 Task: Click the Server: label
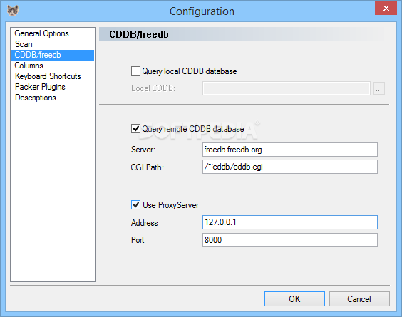tap(143, 150)
